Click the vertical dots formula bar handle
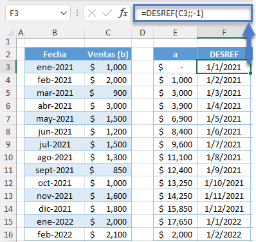 point(77,14)
